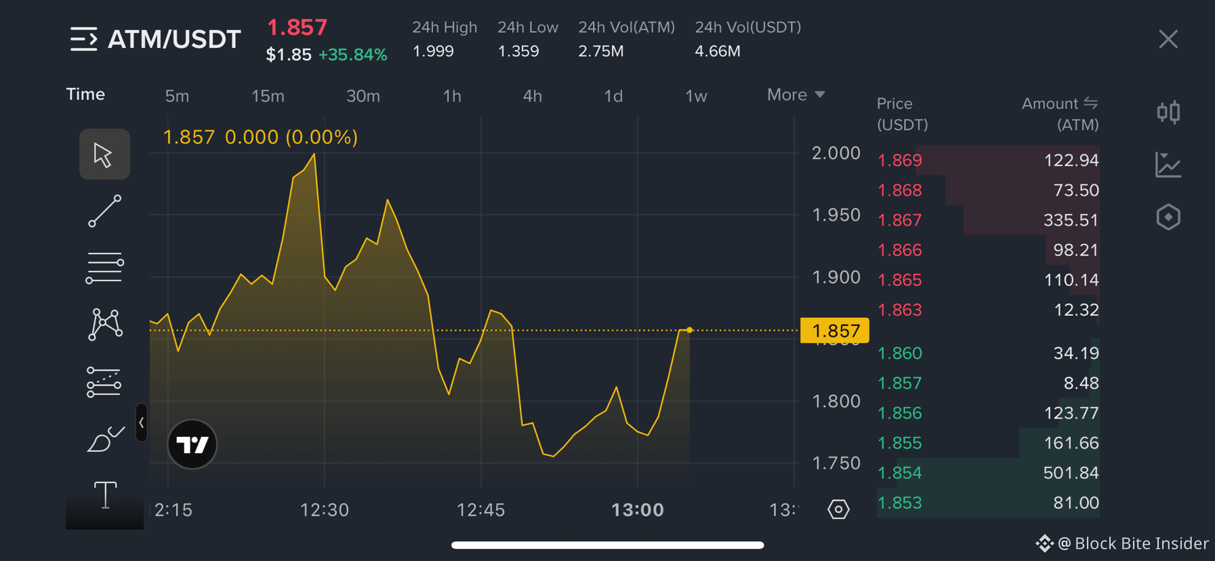Toggle the Amount unit swap arrows
The image size is (1215, 561).
(1090, 103)
